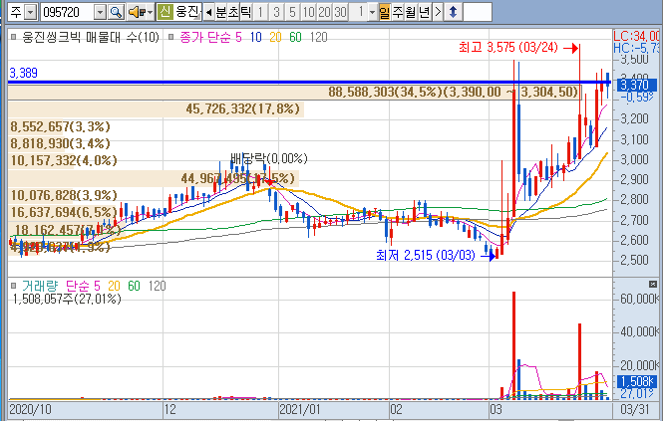Open the stock search magnifier icon
The width and height of the screenshot is (663, 421).
116,12
